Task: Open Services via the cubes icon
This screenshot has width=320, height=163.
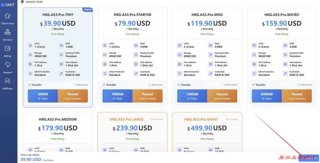Action: point(7,32)
